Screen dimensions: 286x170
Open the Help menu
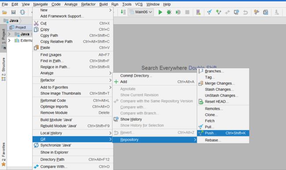(167, 4)
